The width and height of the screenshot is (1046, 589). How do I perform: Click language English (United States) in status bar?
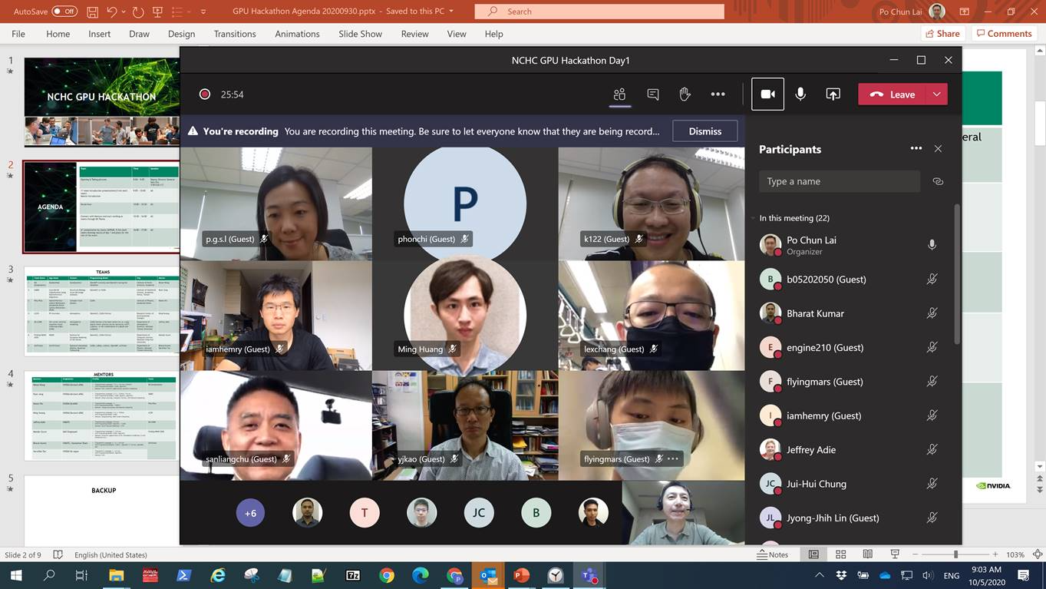[111, 554]
